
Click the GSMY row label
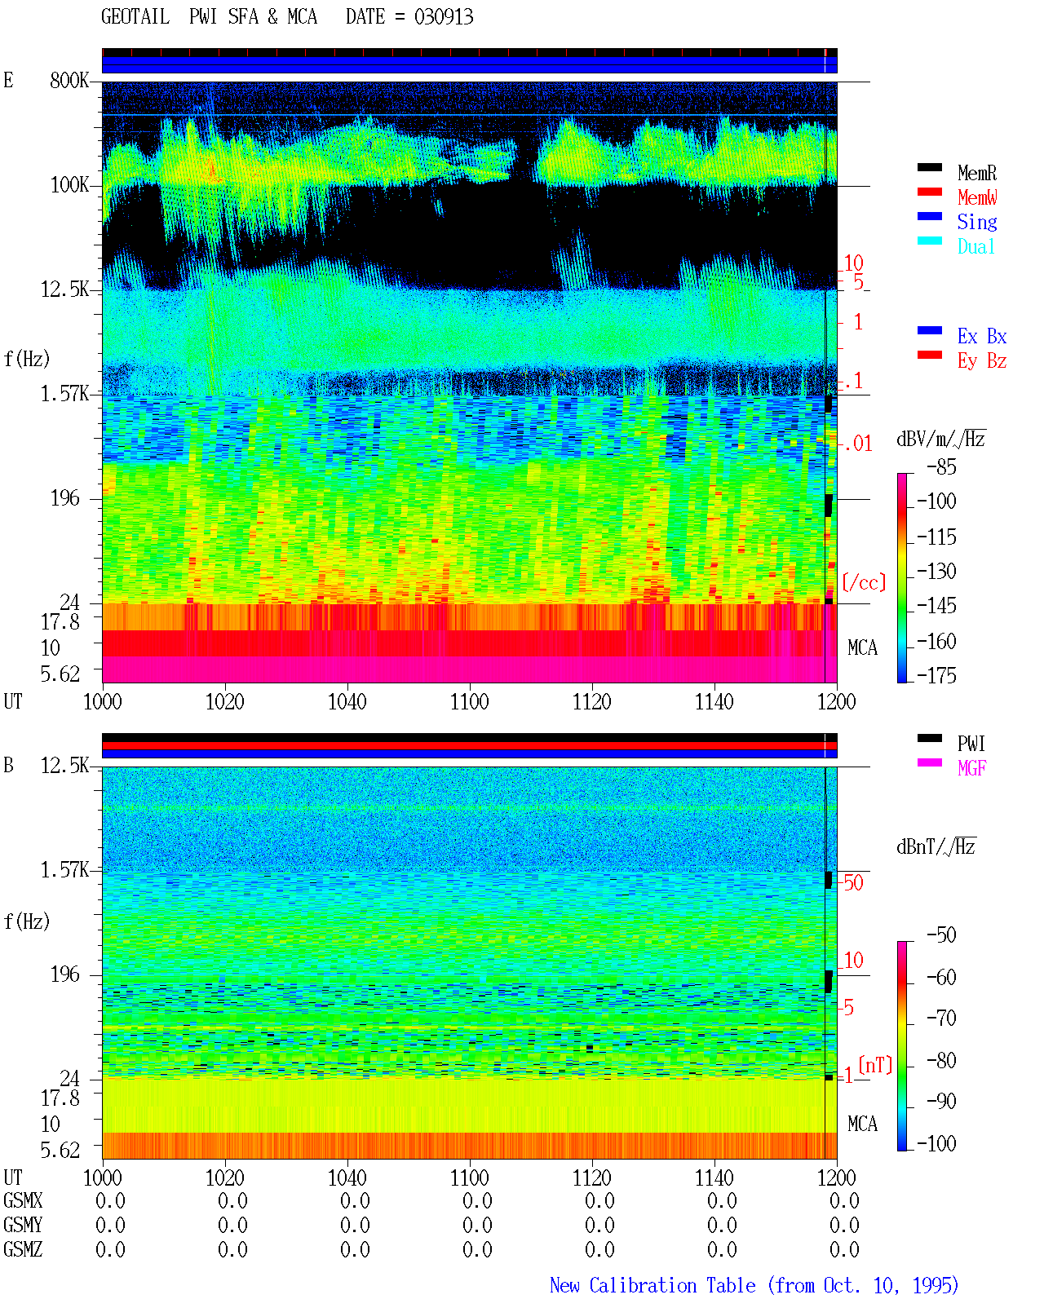(x=23, y=1225)
